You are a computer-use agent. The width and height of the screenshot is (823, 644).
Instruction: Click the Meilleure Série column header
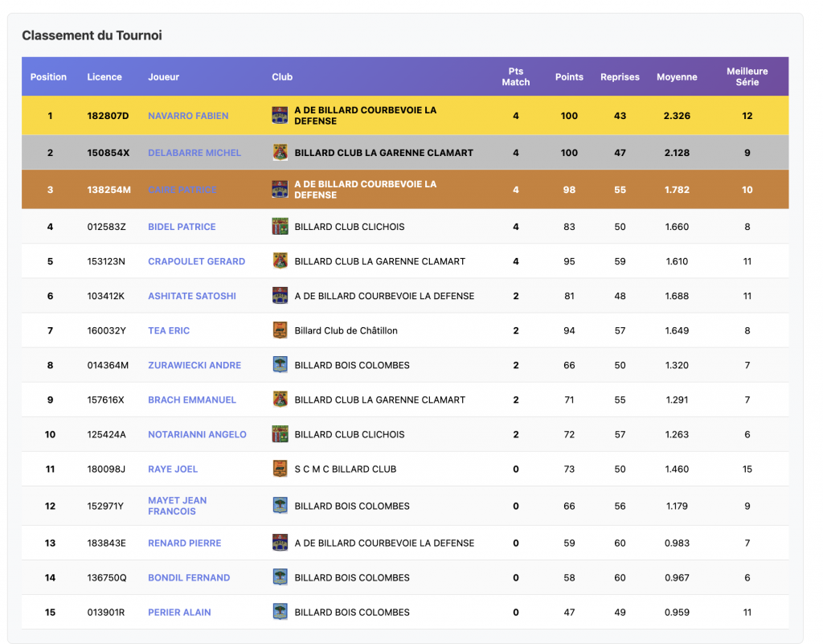pos(747,77)
